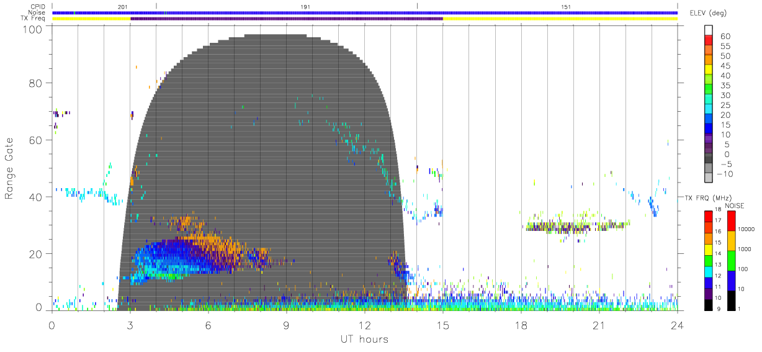Viewport: 762px width, 352px height.
Task: Pick the black bottom segment of NOISE bar
Action: pyautogui.click(x=731, y=299)
